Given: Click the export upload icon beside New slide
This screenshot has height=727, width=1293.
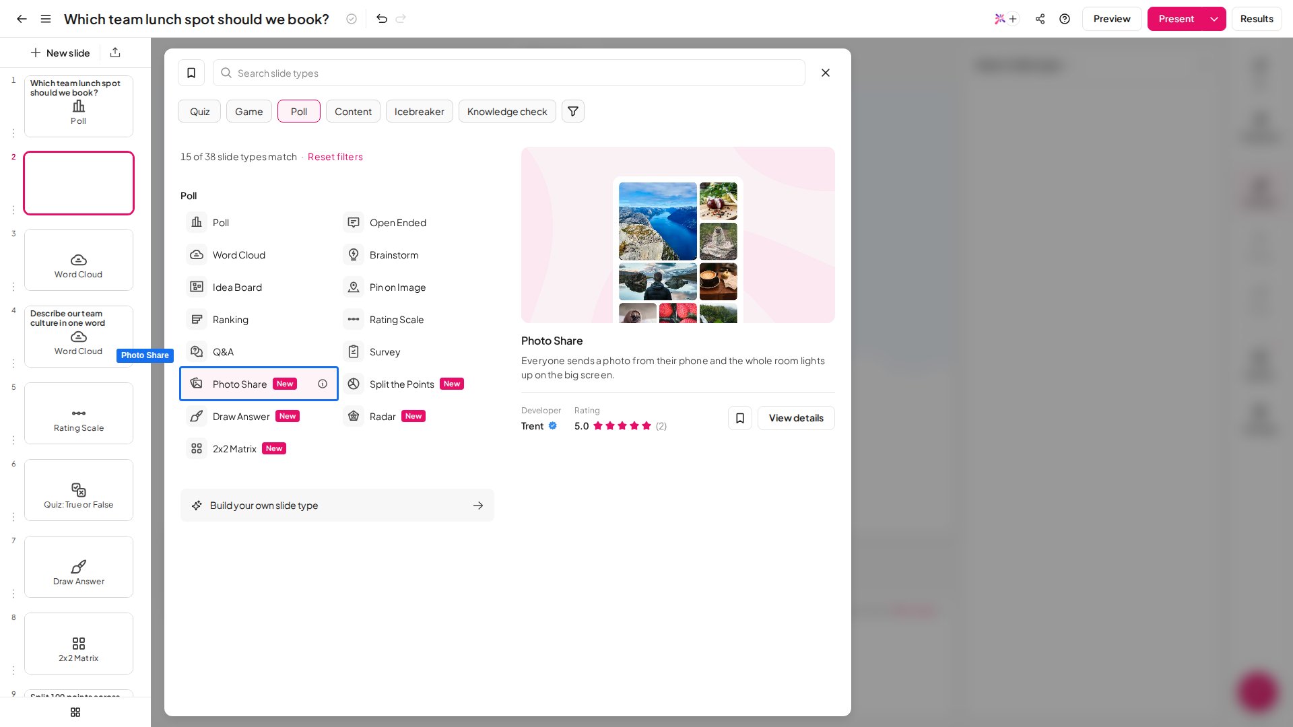Looking at the screenshot, I should coord(115,53).
